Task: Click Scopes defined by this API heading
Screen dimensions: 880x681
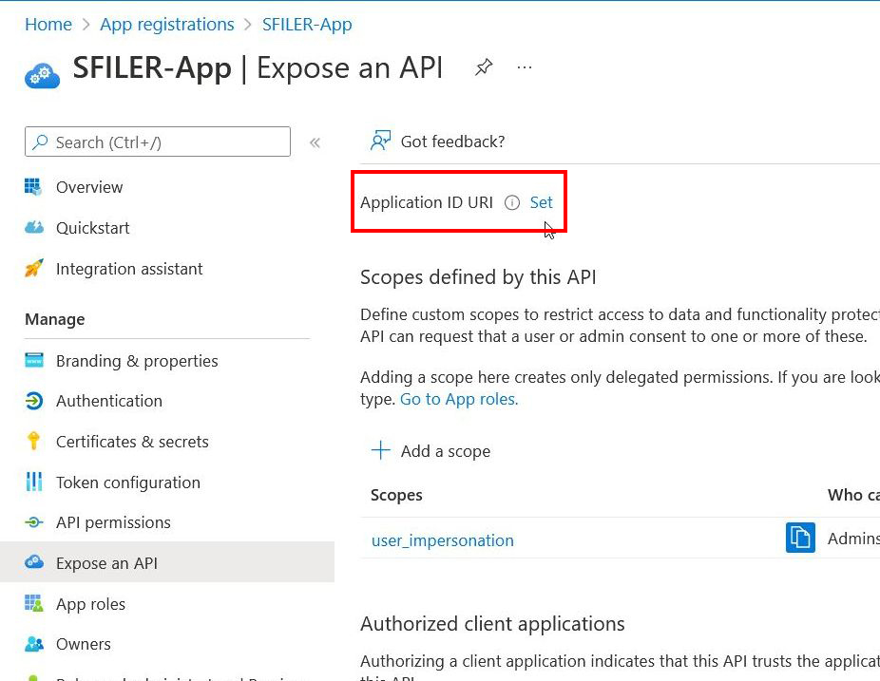Action: click(478, 277)
